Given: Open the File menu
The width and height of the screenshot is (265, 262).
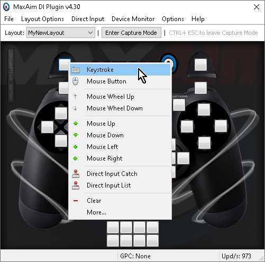Looking at the screenshot, I should pyautogui.click(x=9, y=19).
